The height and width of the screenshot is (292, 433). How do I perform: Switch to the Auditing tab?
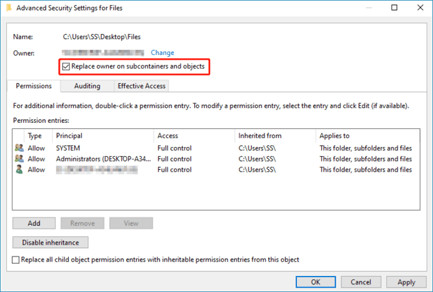pos(87,86)
